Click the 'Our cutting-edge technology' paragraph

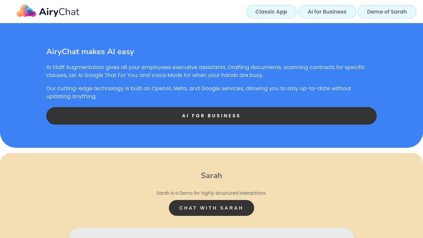coord(199,92)
